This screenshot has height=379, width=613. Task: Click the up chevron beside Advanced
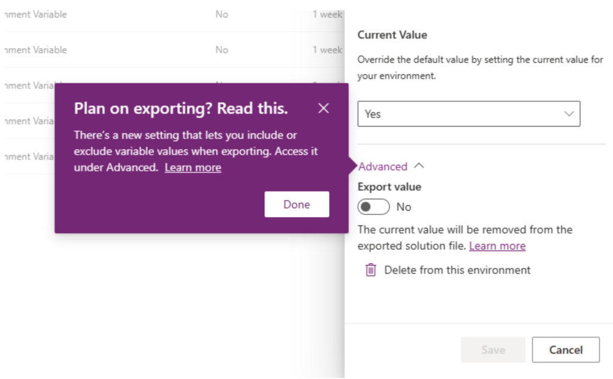click(419, 166)
